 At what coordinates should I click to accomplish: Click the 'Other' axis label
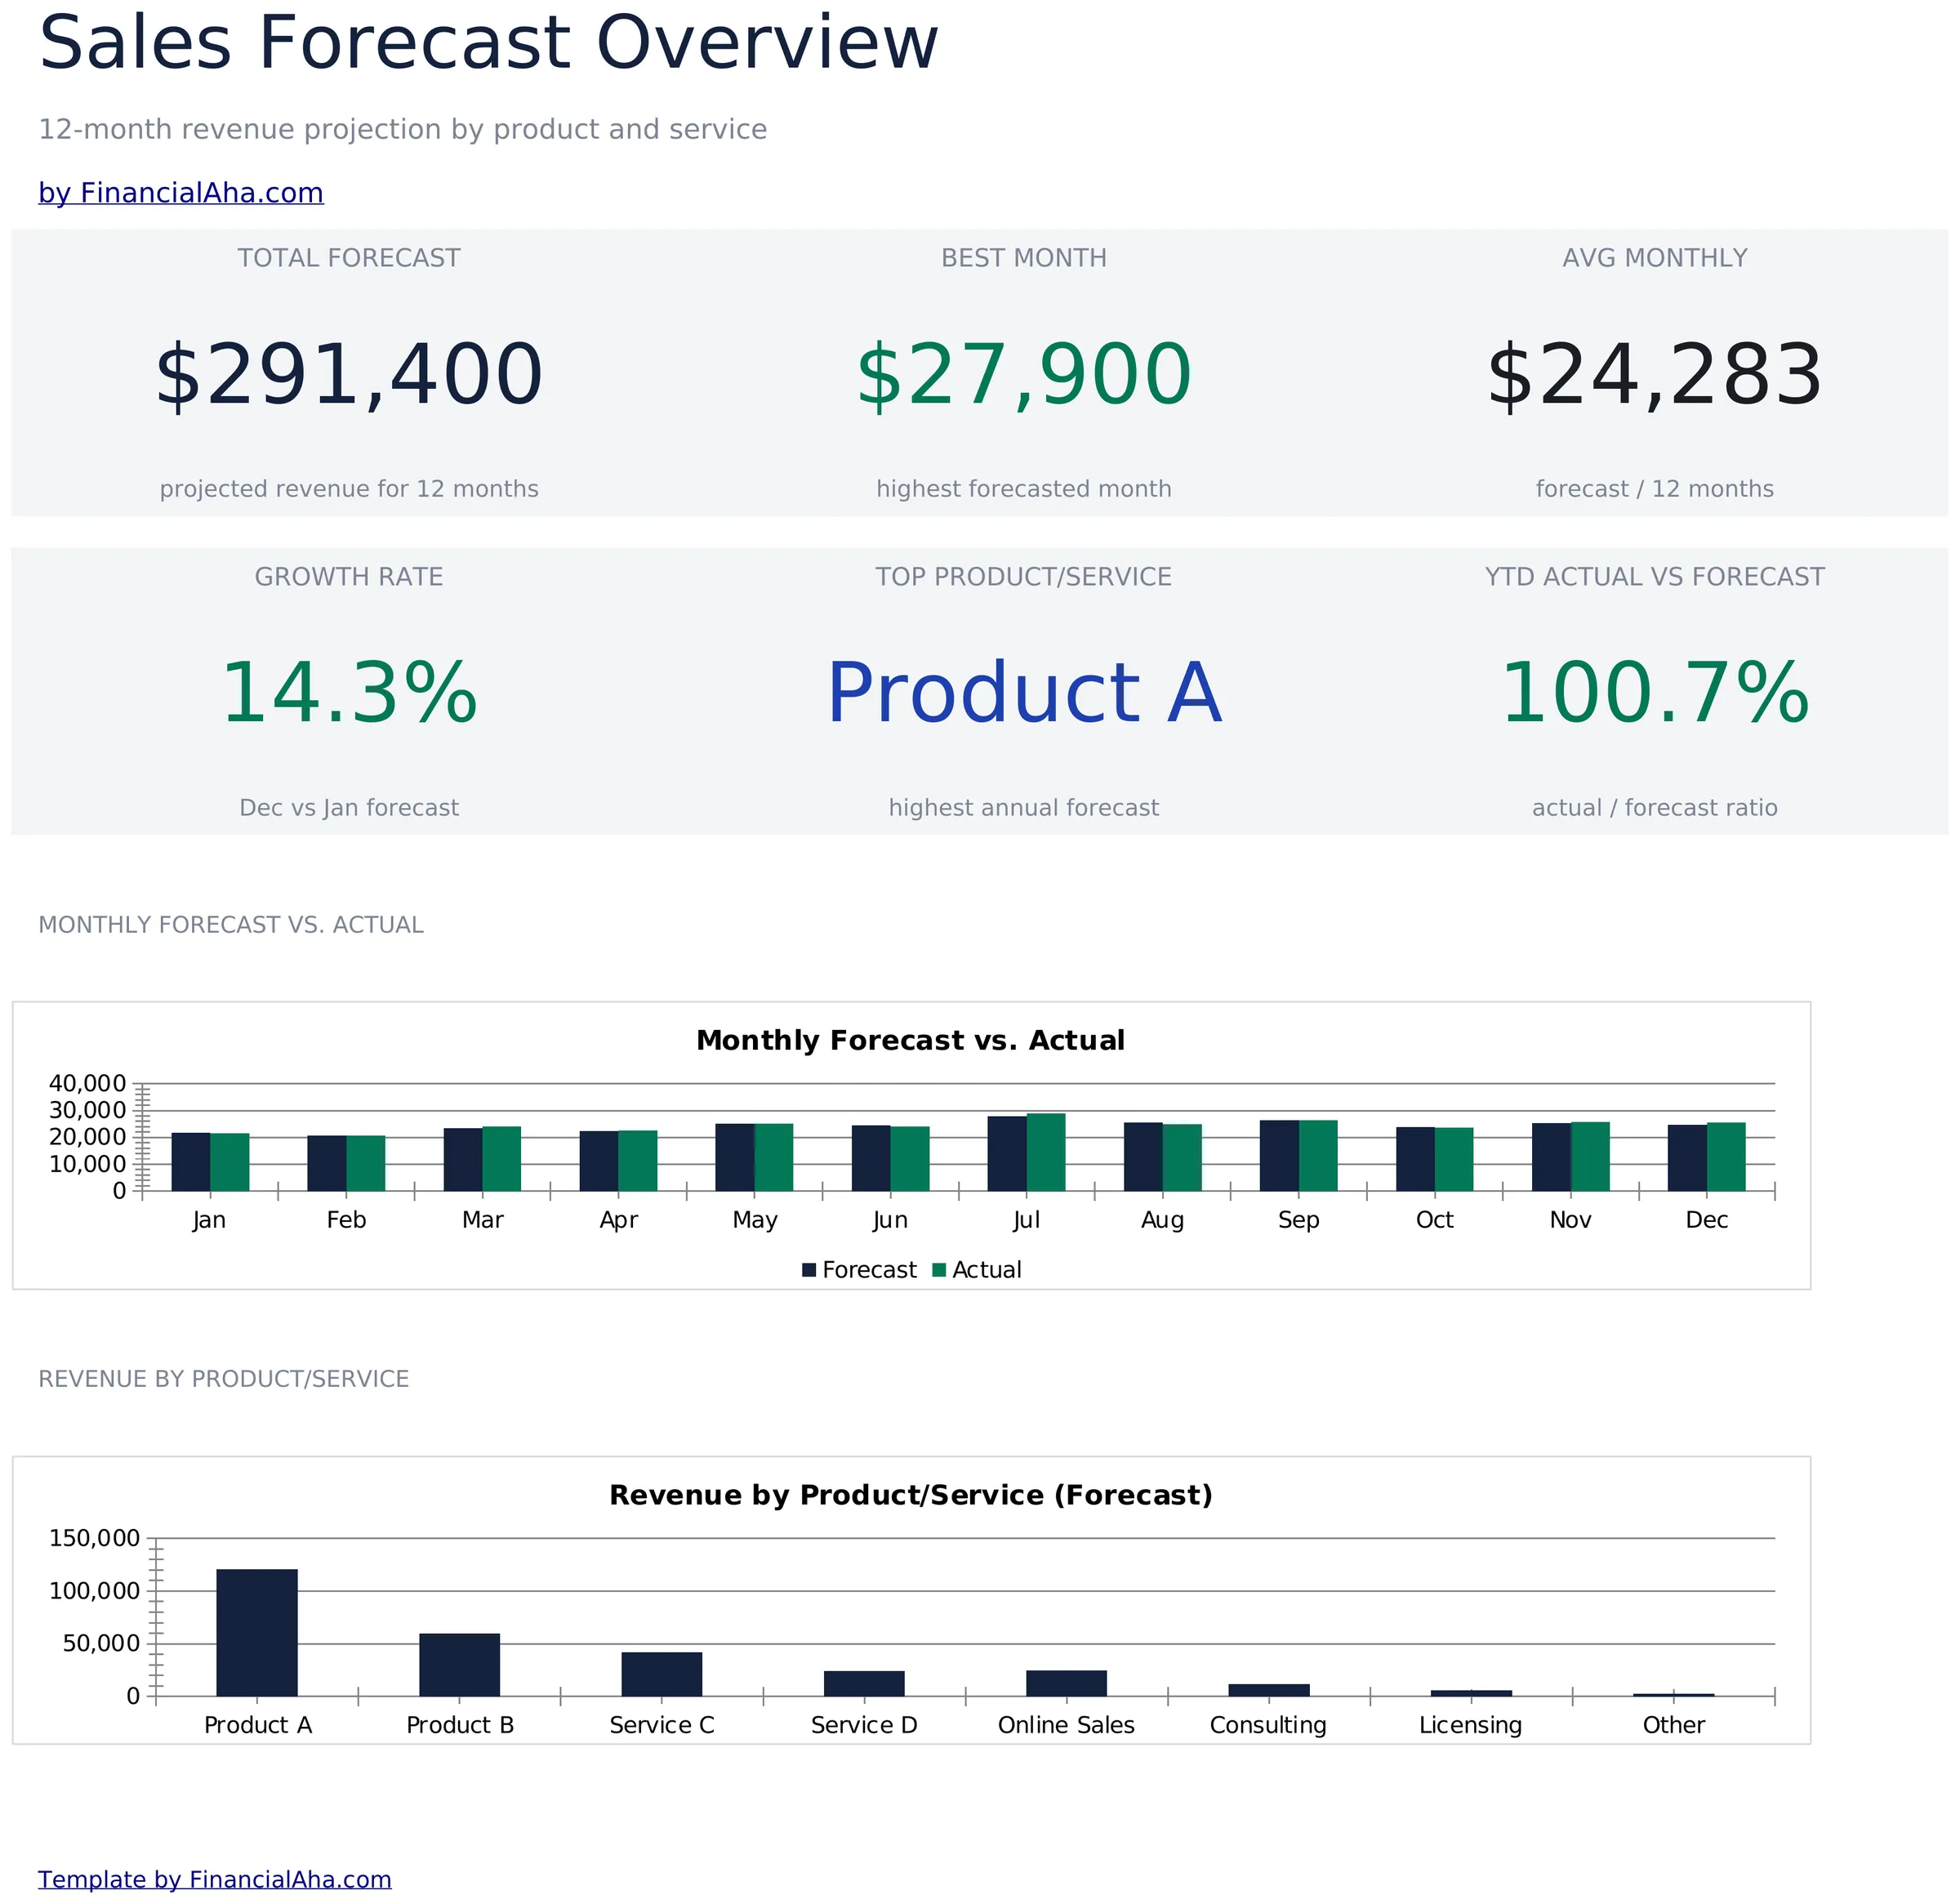(1674, 1725)
